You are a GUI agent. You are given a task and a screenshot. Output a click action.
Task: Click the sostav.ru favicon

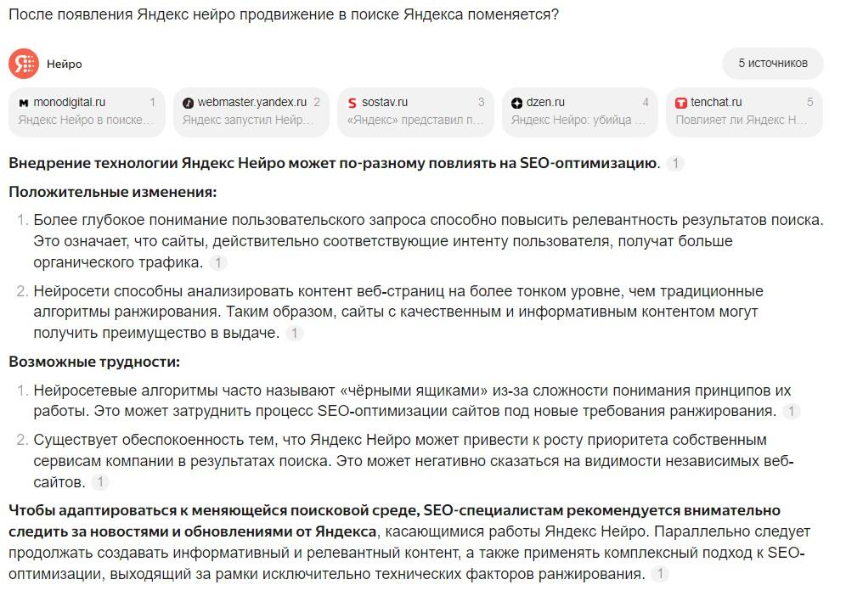pos(353,103)
